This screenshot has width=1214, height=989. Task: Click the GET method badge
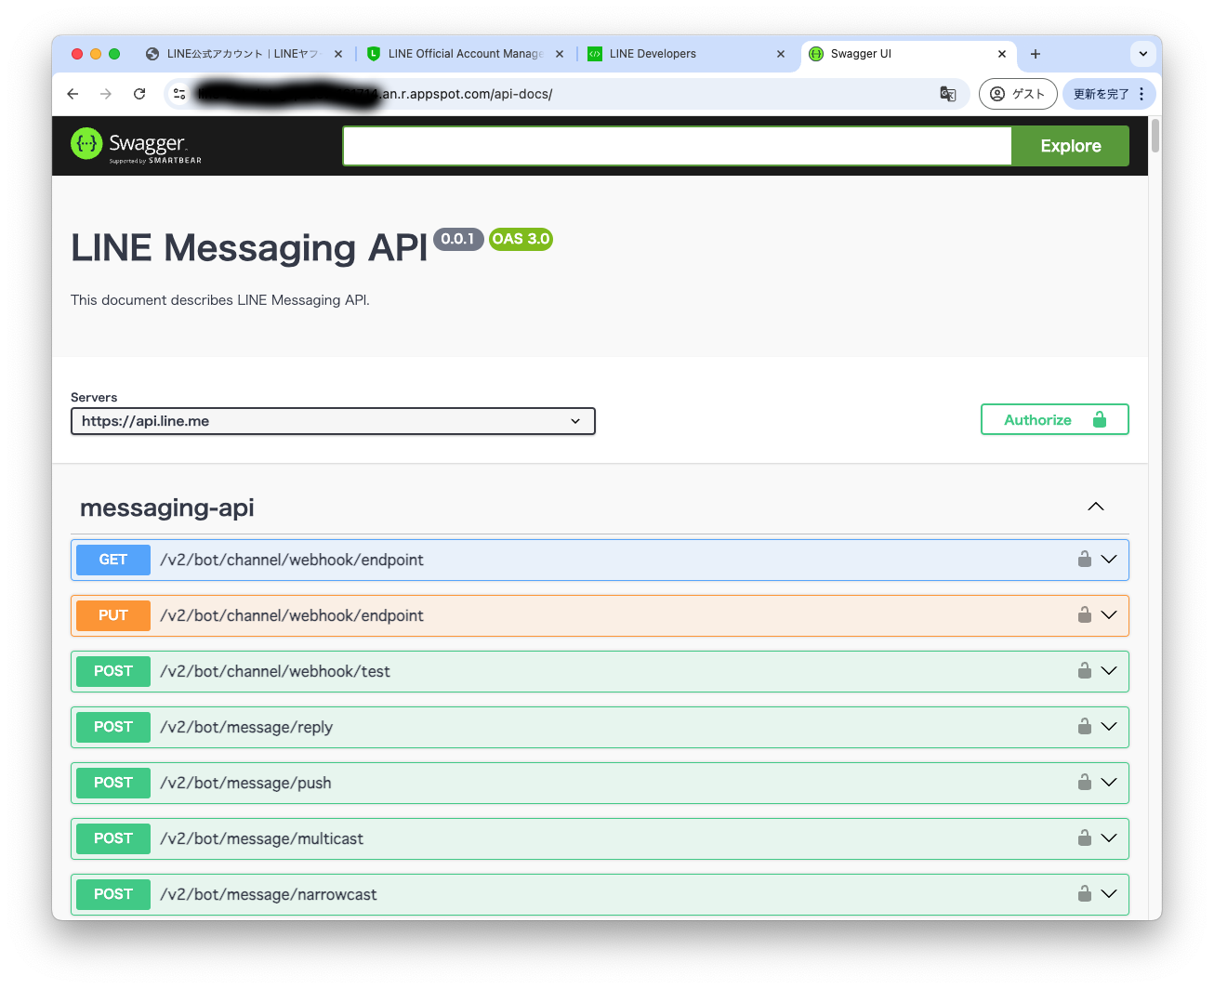(x=113, y=560)
